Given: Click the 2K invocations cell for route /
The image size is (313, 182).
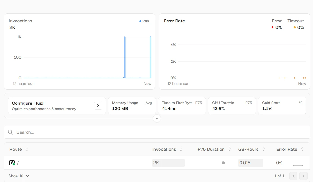Looking at the screenshot, I should (x=168, y=163).
